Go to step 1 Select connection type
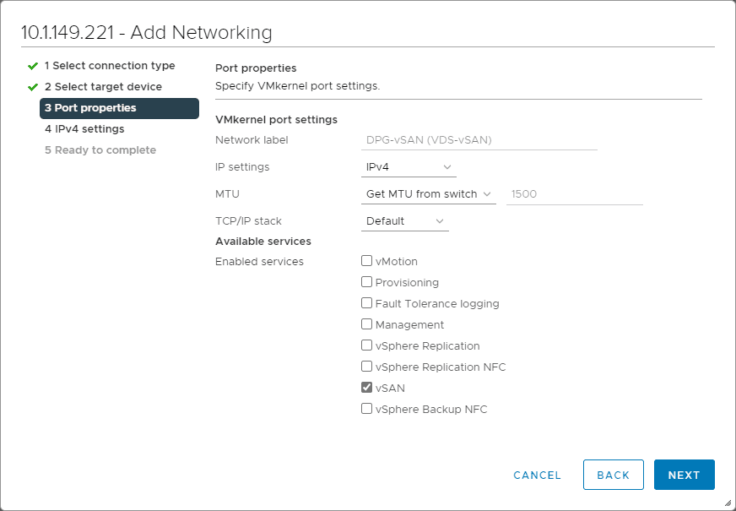Screen dimensions: 736x511 pos(110,66)
